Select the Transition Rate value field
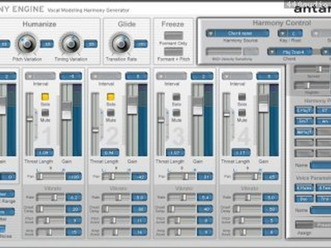 click(x=141, y=44)
